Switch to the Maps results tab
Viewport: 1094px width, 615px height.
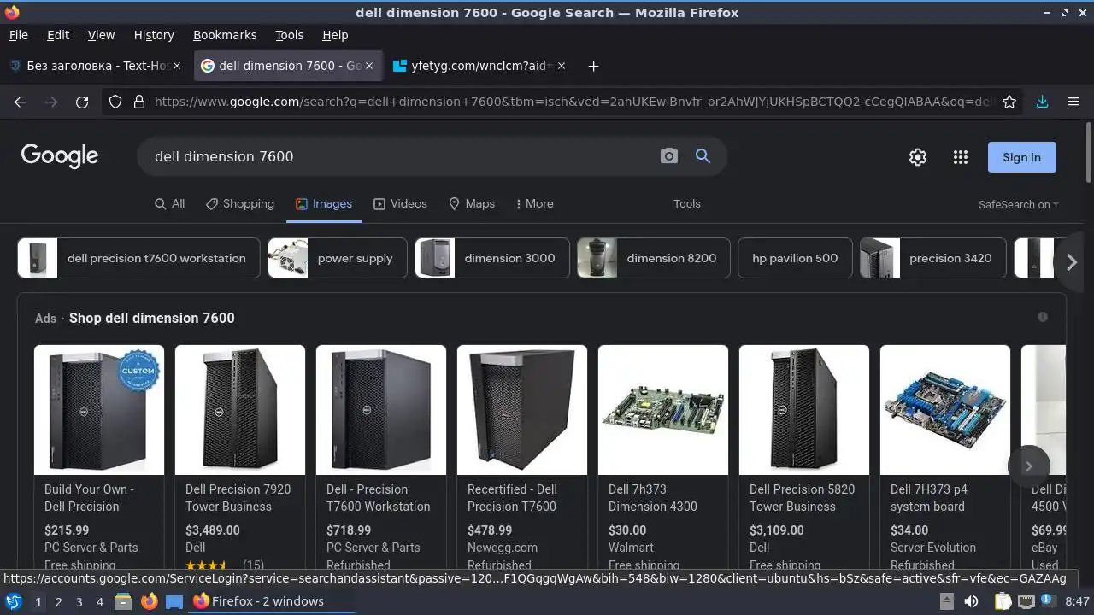[472, 203]
